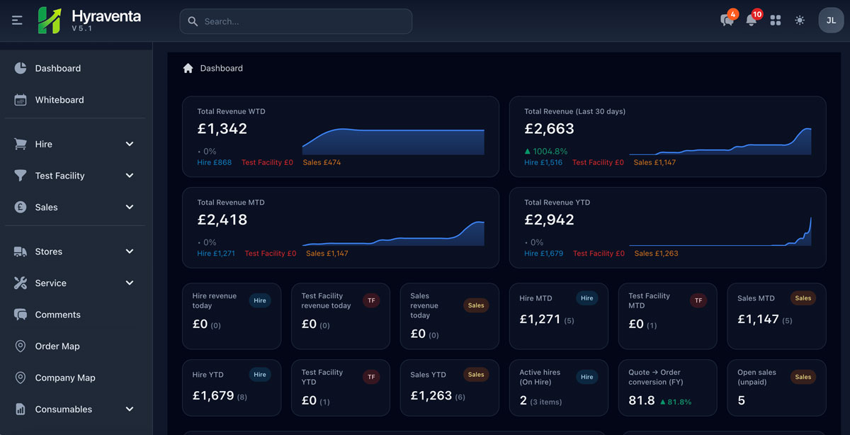Click the Comments speech bubble icon
Image resolution: width=850 pixels, height=435 pixels.
click(21, 315)
